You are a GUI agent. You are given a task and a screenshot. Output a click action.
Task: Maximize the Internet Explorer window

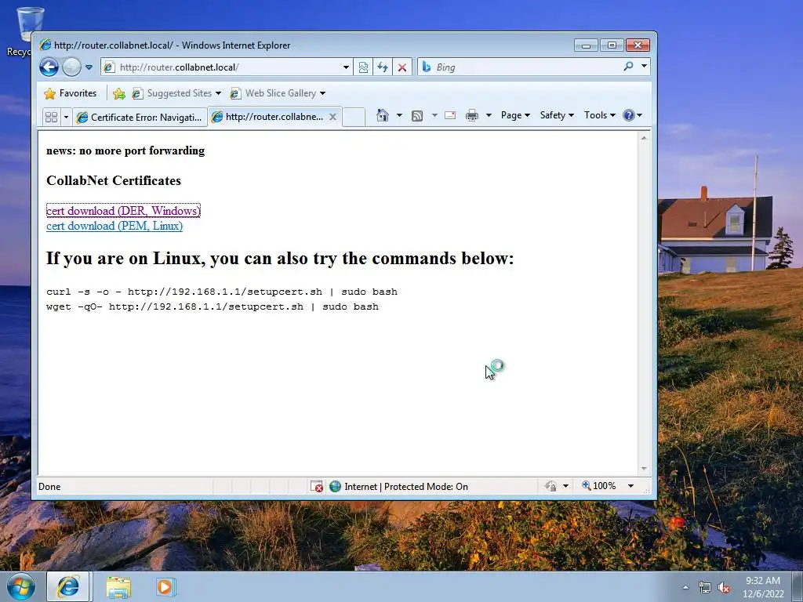(612, 45)
